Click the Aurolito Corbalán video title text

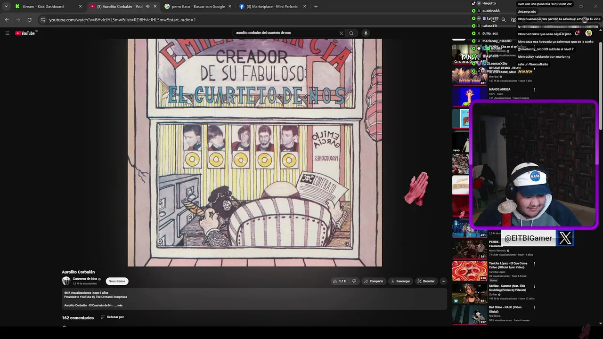tap(78, 272)
